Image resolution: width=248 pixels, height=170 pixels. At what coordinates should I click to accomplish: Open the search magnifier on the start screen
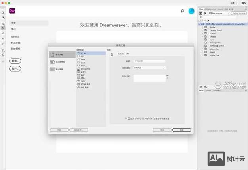click(182, 11)
